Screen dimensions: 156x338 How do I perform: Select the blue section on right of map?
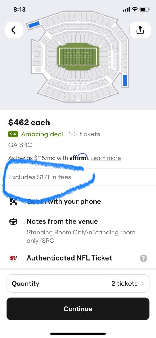126,81
